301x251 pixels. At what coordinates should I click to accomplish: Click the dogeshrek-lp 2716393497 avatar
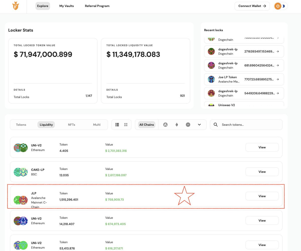(211, 51)
